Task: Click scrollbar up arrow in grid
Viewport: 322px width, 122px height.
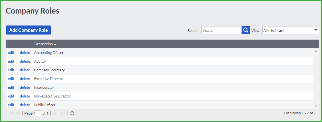Action: point(316,51)
